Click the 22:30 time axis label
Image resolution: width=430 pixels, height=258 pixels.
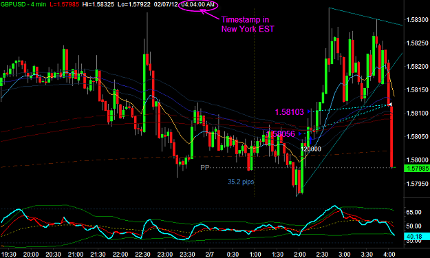point(142,254)
